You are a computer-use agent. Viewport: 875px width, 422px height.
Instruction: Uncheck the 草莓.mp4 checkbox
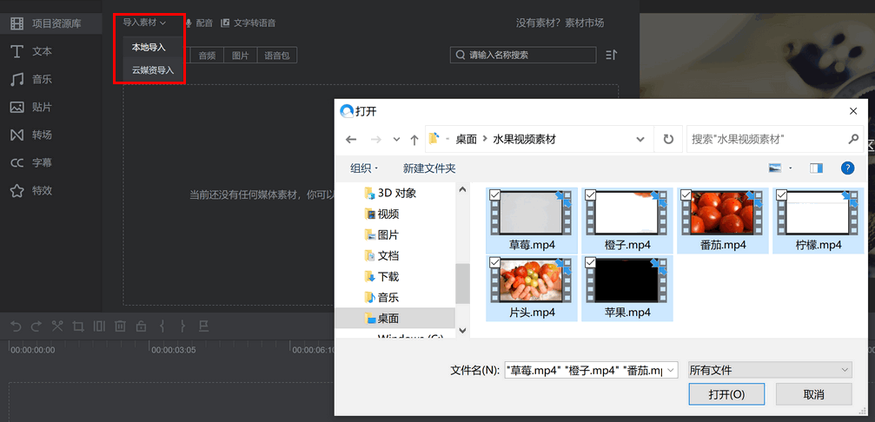pos(494,195)
